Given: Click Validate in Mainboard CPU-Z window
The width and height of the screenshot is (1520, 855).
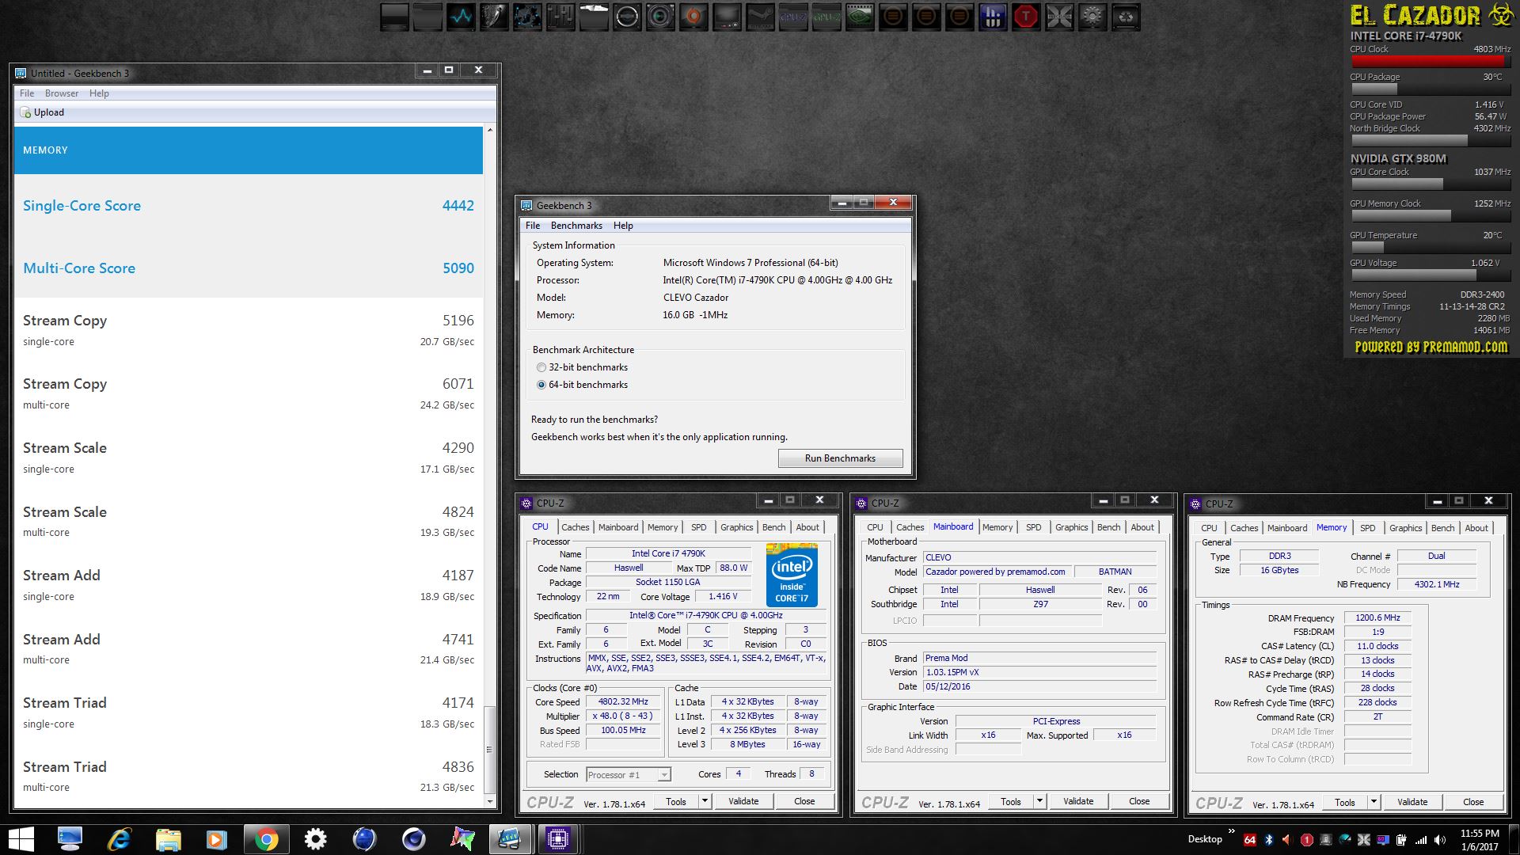Looking at the screenshot, I should [x=1078, y=801].
